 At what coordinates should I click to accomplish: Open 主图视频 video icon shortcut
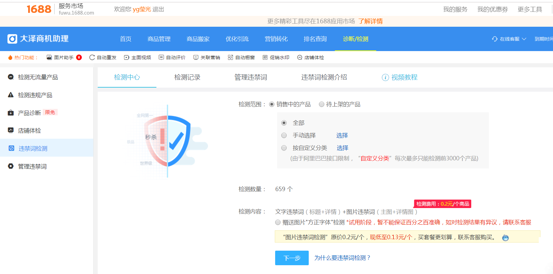point(127,58)
